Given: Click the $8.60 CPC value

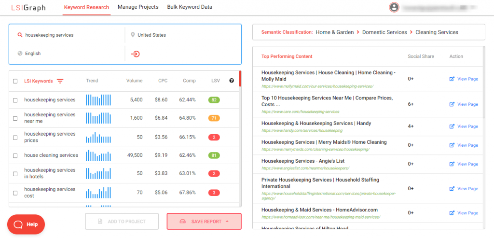Looking at the screenshot, I should tap(161, 100).
